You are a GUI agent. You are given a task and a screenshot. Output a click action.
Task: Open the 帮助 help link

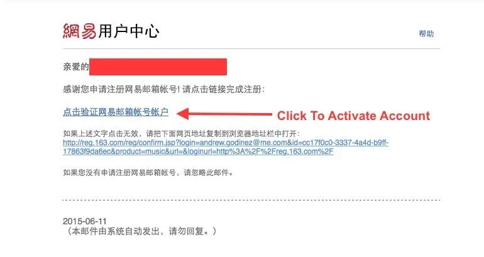click(426, 34)
